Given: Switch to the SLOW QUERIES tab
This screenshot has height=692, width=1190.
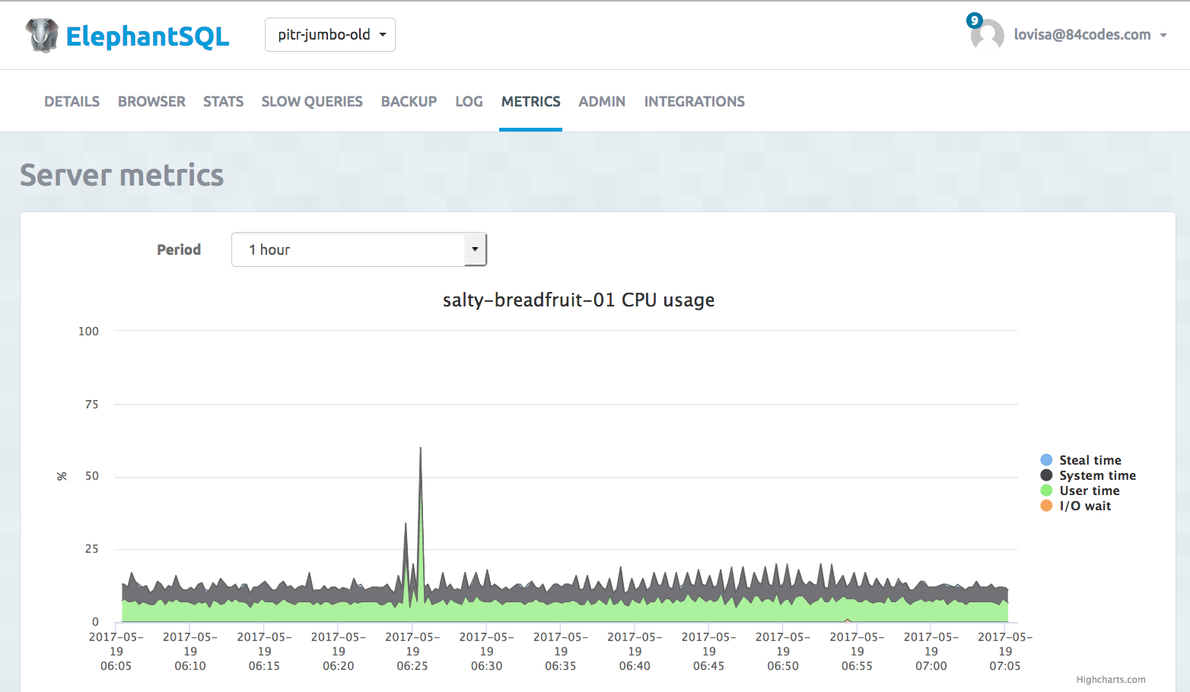Looking at the screenshot, I should tap(312, 101).
